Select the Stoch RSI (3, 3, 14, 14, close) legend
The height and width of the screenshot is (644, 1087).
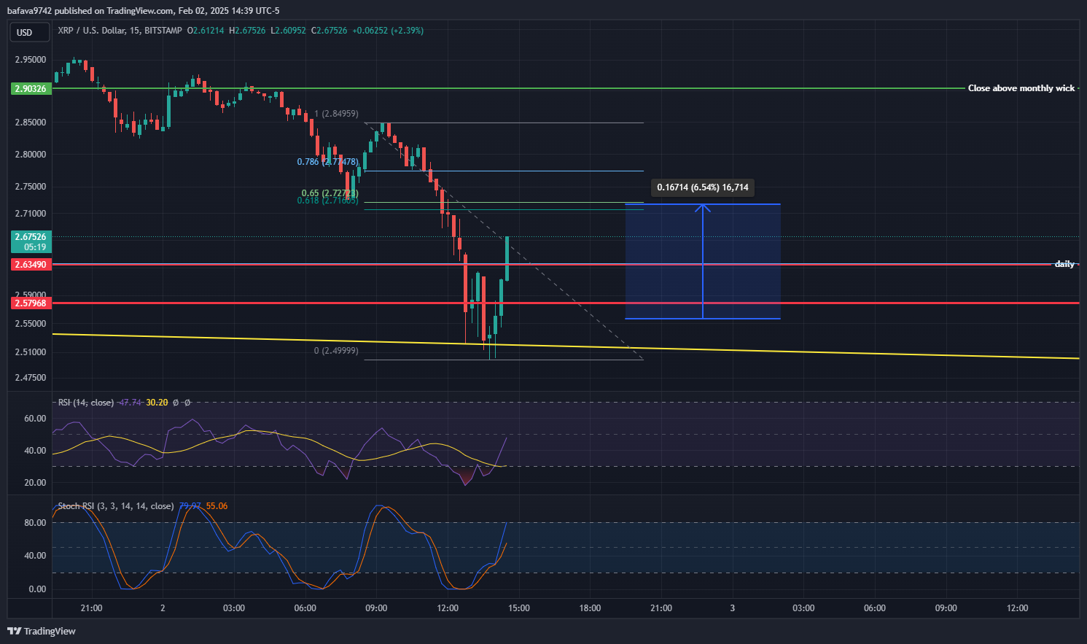116,506
